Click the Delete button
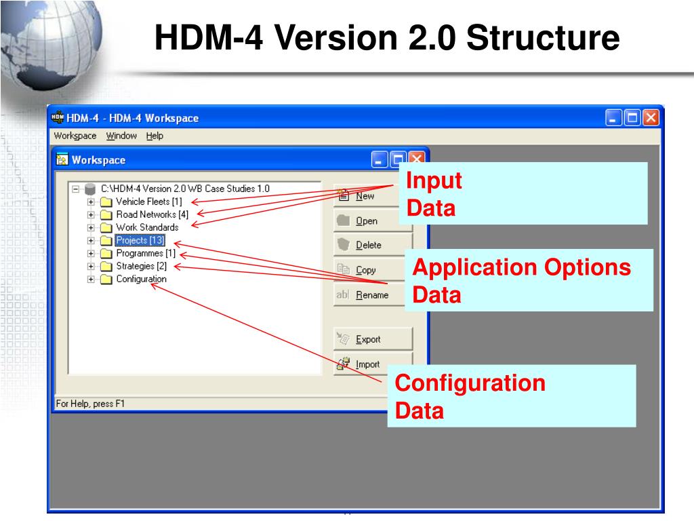Viewport: 694px width, 521px height. coord(373,245)
